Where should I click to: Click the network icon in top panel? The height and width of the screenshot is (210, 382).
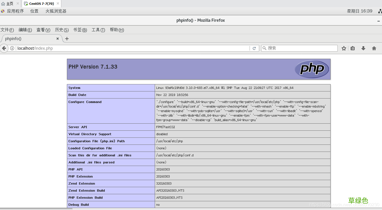click(x=379, y=11)
